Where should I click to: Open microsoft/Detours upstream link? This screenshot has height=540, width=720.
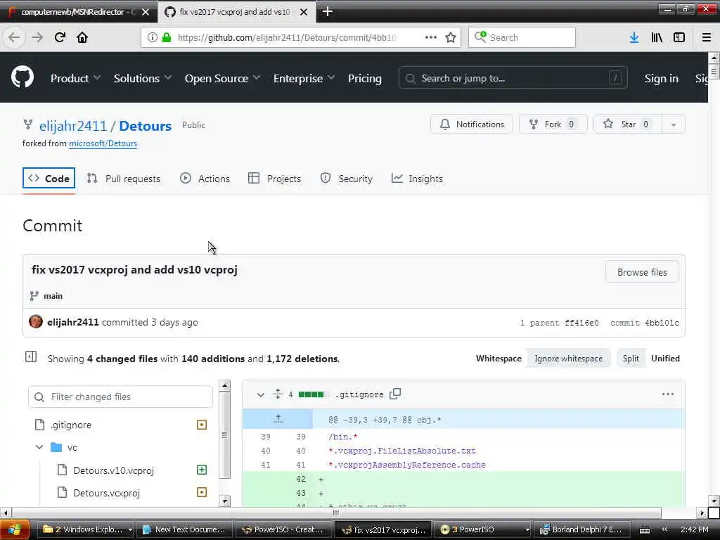point(103,143)
